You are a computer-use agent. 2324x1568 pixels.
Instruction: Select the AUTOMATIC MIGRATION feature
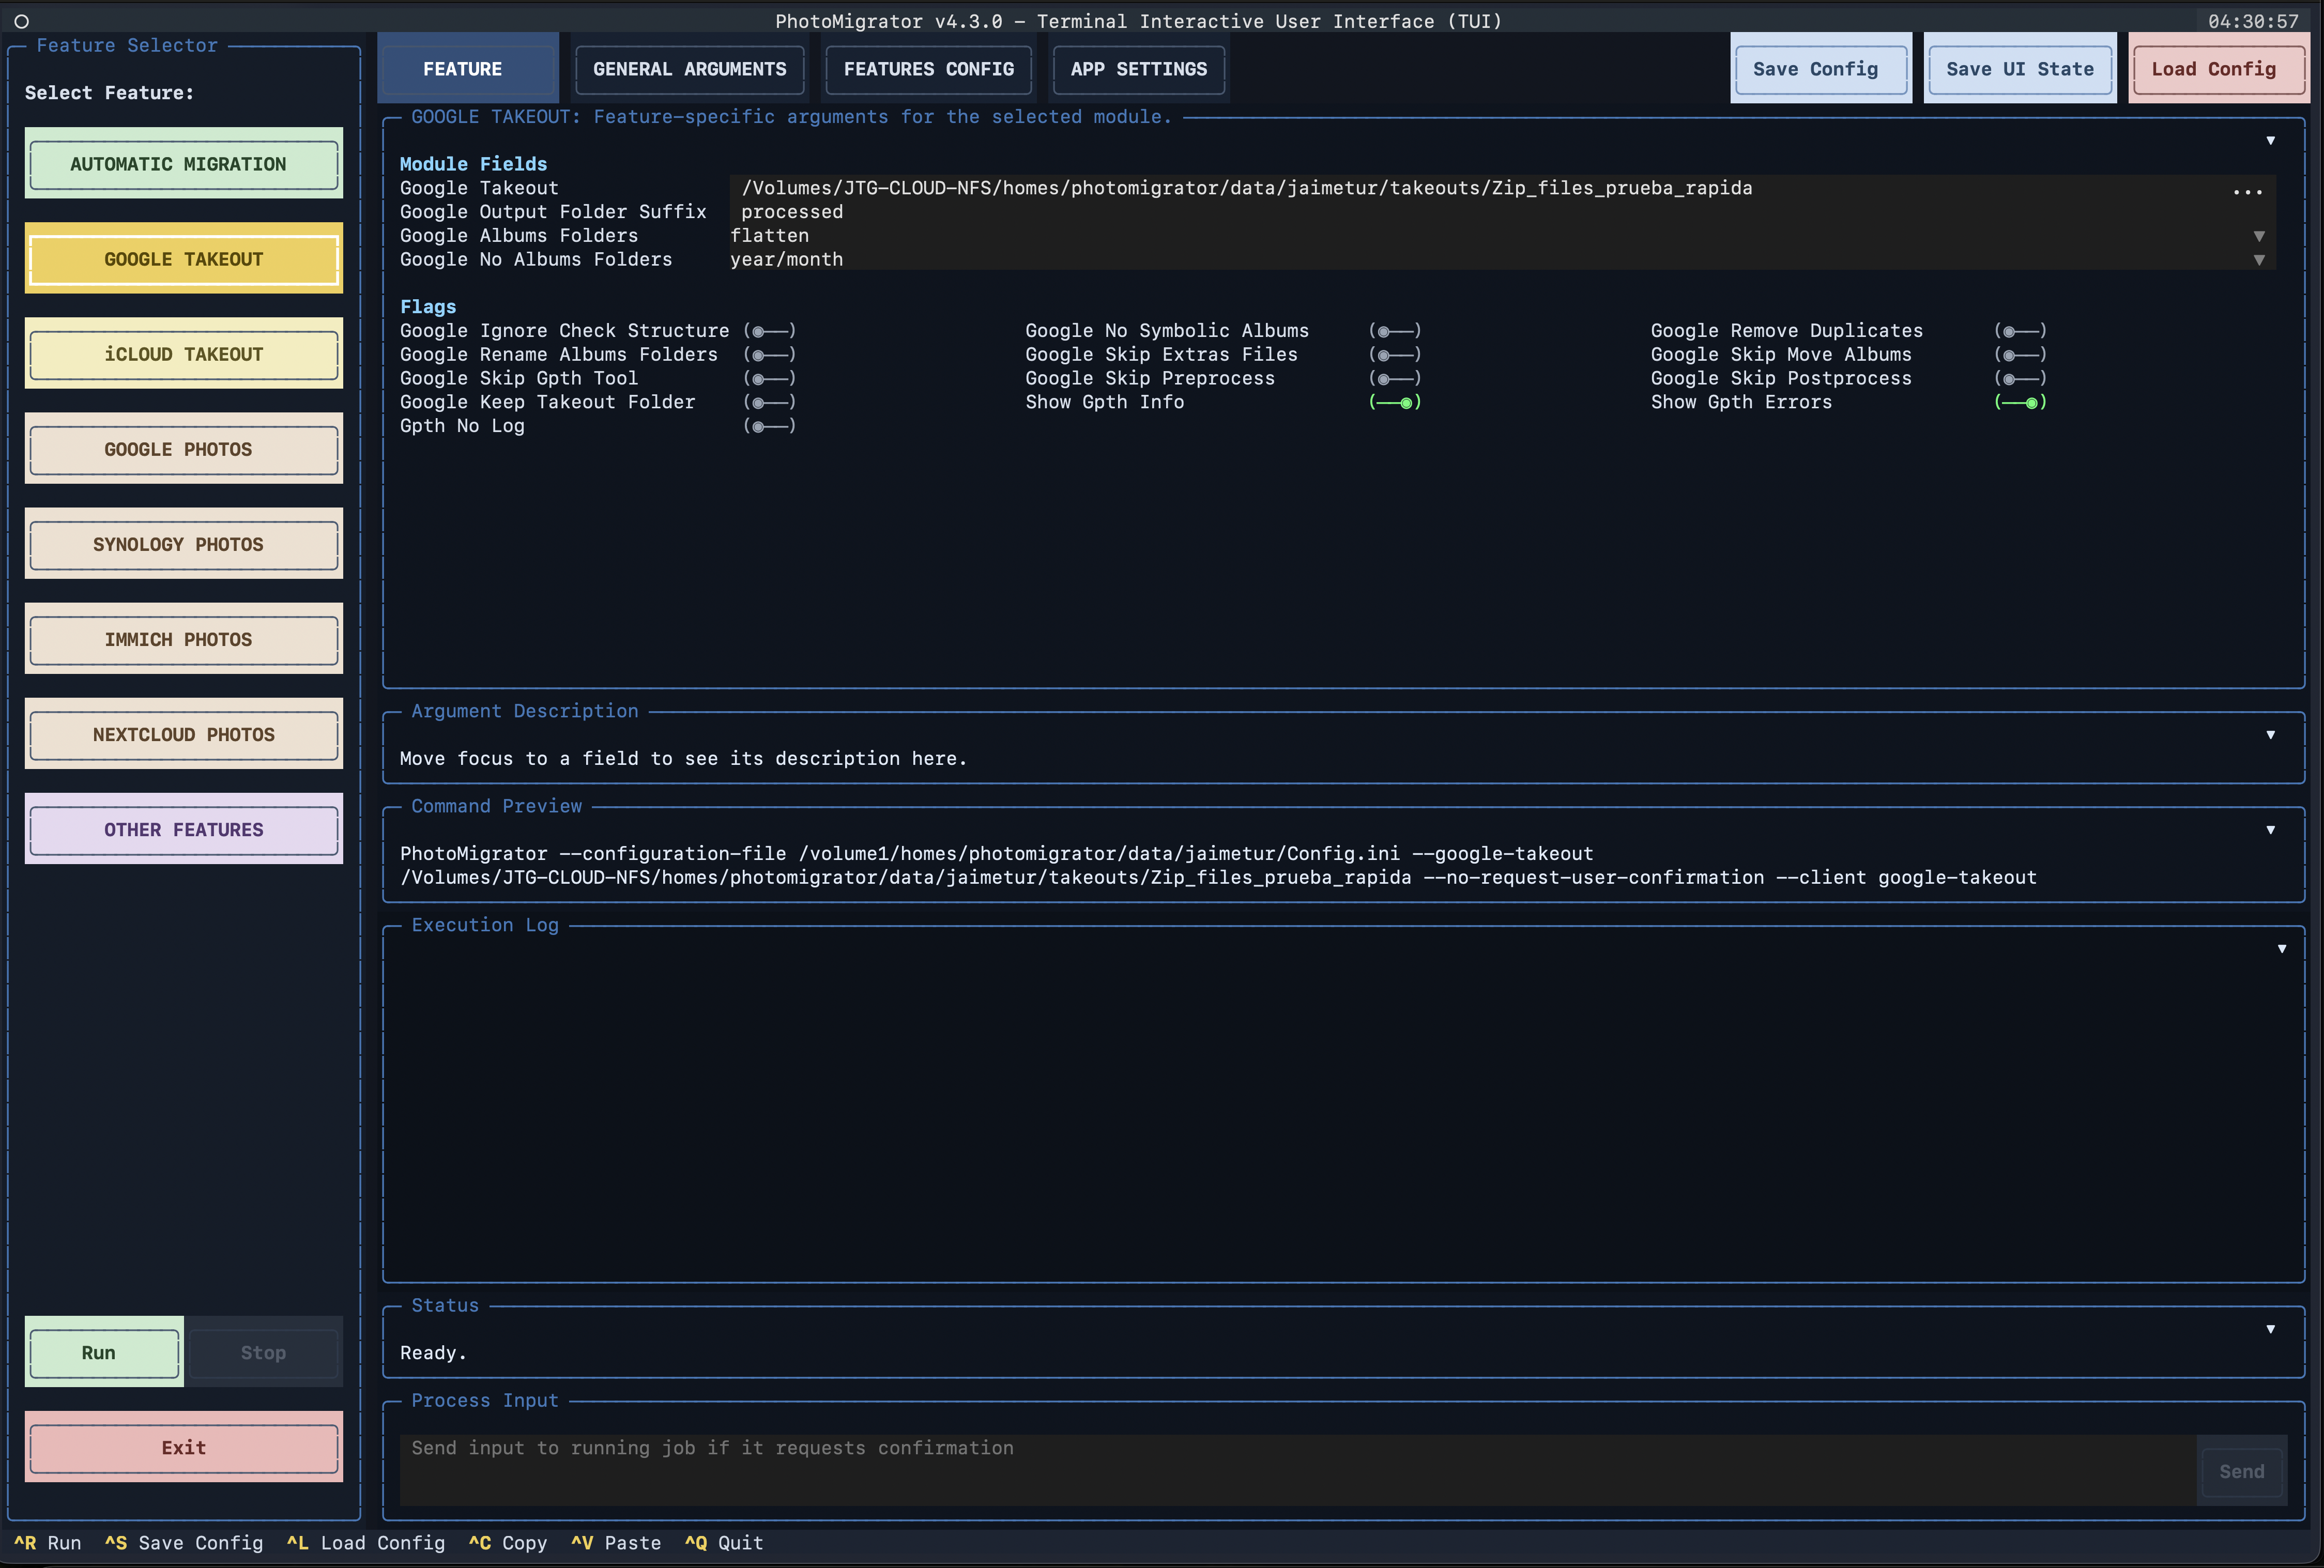[183, 164]
